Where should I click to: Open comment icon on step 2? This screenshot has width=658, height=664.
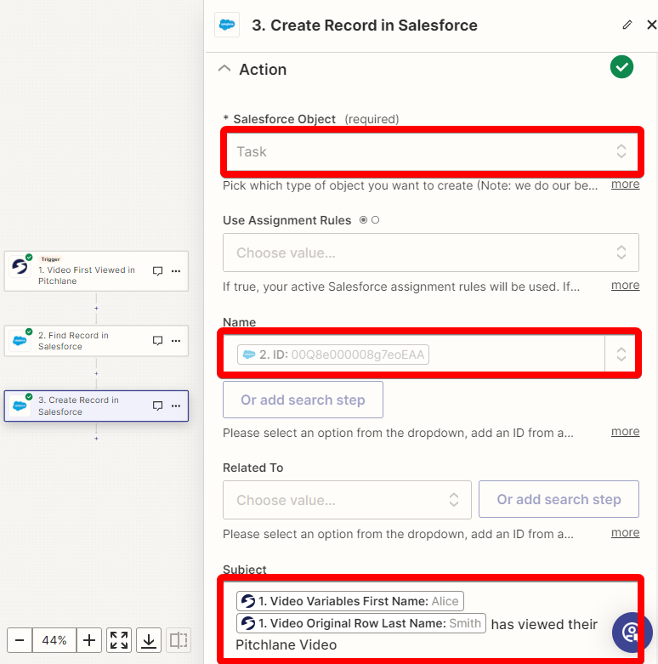tap(157, 341)
